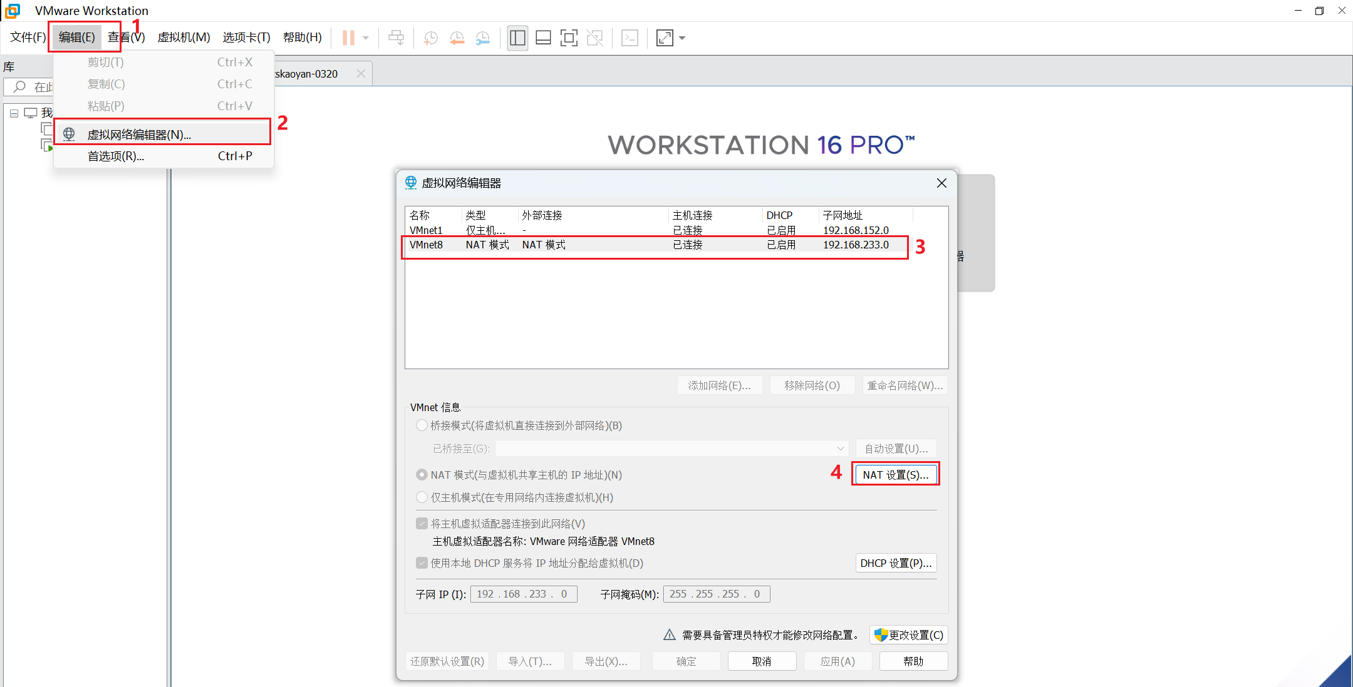Take a snapshot with the clock-plus icon
Image resolution: width=1353 pixels, height=687 pixels.
430,38
